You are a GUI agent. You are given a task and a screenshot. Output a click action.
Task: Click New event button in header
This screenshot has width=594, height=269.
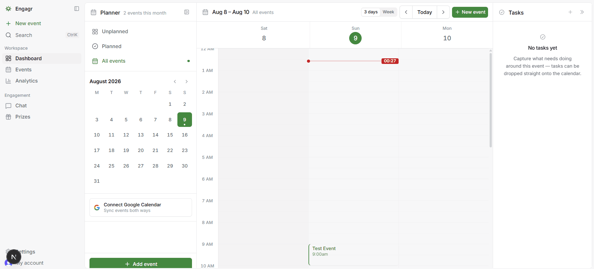click(470, 12)
